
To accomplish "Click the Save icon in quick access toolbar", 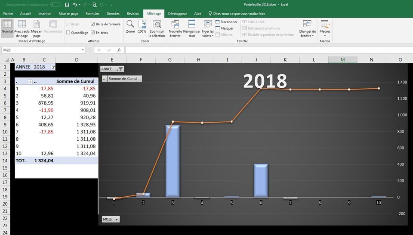I will [67, 5].
